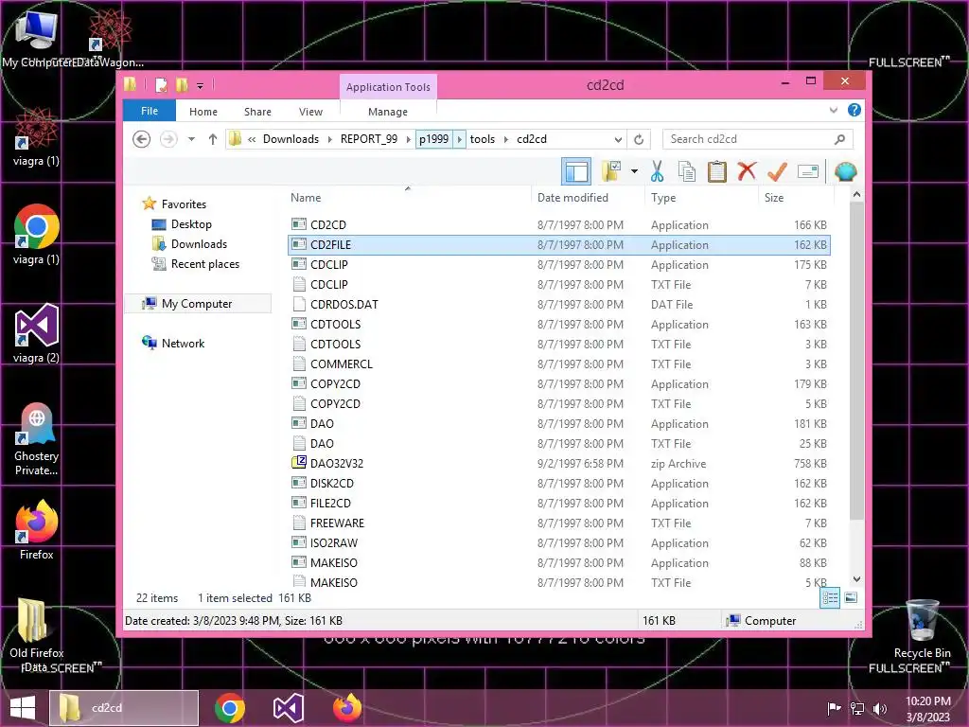The image size is (969, 727).
Task: Refresh the cd2cd folder view
Action: pos(639,139)
